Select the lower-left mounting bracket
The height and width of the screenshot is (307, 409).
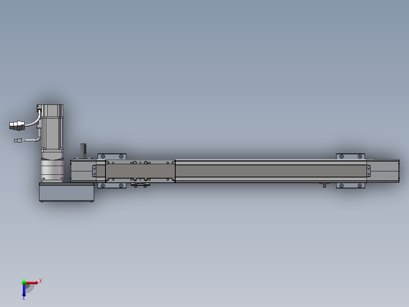112,185
